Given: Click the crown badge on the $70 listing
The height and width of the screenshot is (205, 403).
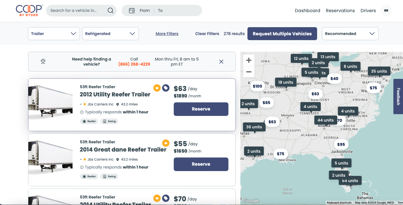Looking at the screenshot, I should (157, 198).
